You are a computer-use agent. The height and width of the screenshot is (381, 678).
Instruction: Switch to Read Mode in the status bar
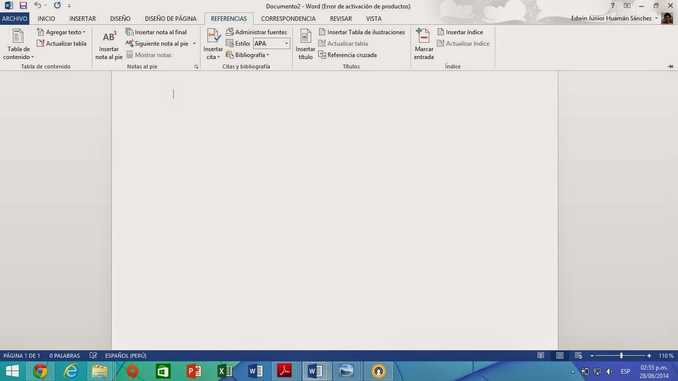[541, 355]
